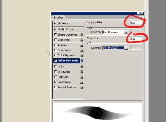Open Flow Jitter Control dropdown
166x122 pixels.
coord(115,48)
